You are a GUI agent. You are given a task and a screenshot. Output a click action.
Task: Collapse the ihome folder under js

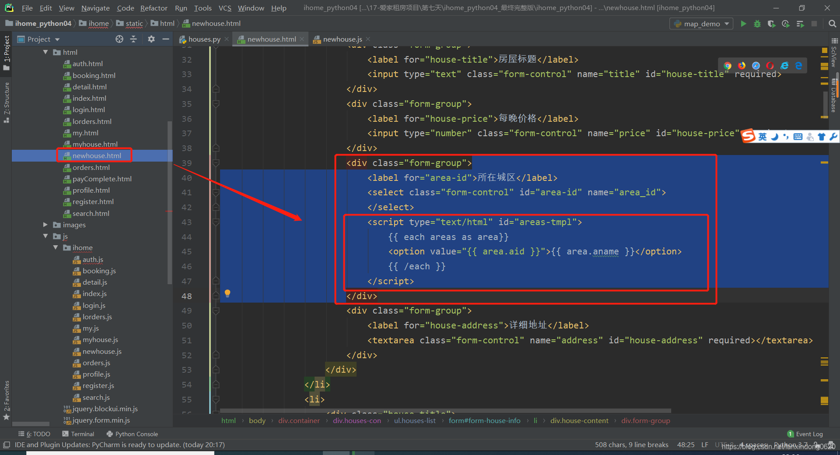pyautogui.click(x=56, y=247)
